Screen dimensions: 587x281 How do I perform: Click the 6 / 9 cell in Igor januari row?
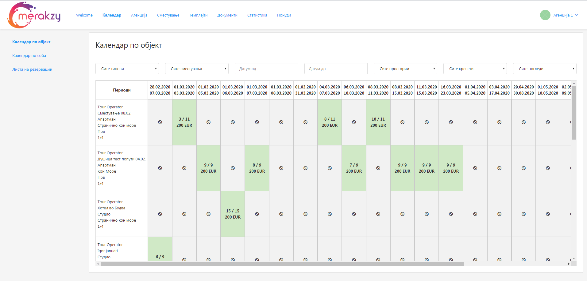160,249
